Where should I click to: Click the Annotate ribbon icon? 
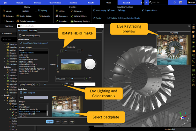coord(63,21)
